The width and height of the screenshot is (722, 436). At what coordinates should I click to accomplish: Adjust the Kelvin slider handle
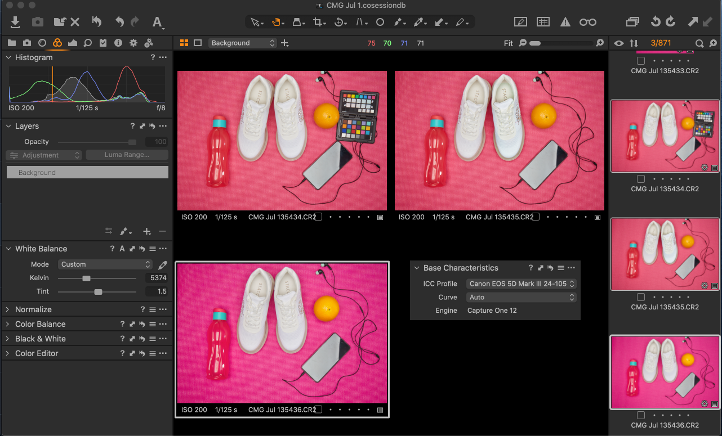86,278
